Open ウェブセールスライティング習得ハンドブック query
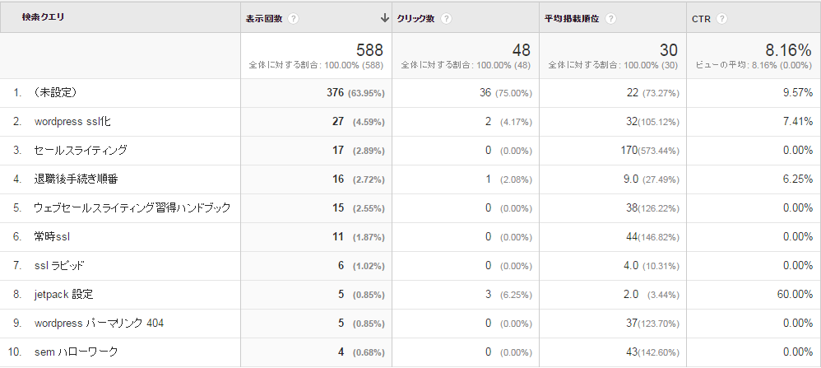This screenshot has width=821, height=368. click(x=132, y=207)
